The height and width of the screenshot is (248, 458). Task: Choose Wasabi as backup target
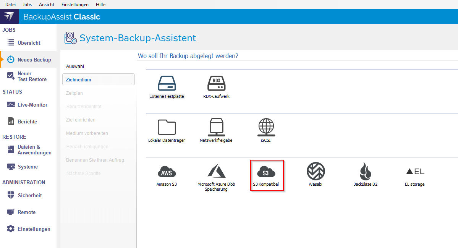point(316,171)
